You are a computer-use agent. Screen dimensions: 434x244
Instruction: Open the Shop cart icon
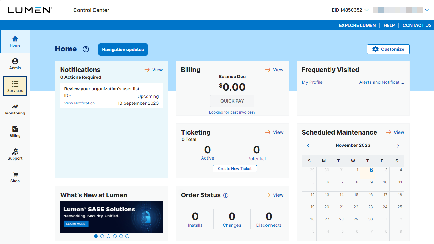tap(15, 174)
